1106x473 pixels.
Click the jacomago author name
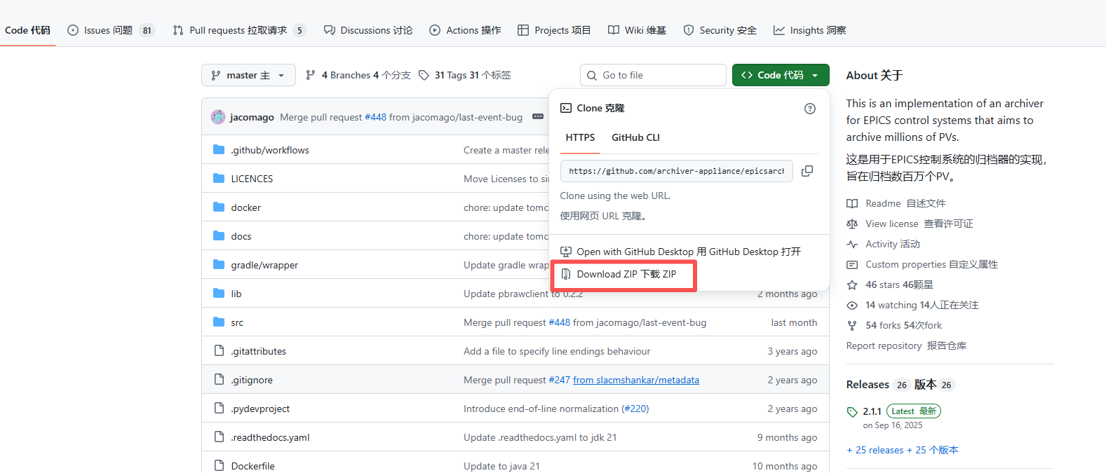(252, 117)
